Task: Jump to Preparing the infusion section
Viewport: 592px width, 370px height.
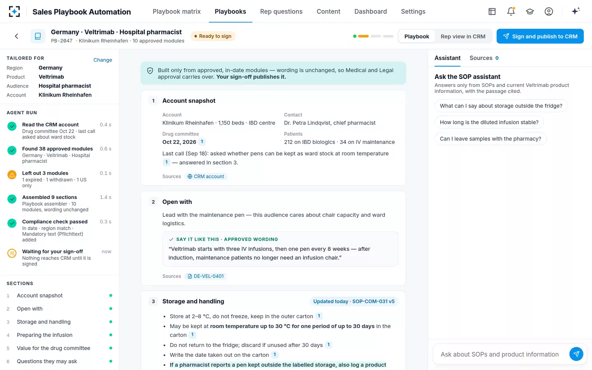Action: [x=60, y=335]
